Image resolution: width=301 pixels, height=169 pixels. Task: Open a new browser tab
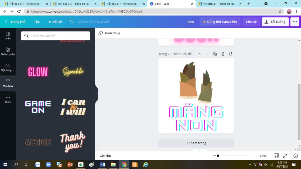coord(249,4)
